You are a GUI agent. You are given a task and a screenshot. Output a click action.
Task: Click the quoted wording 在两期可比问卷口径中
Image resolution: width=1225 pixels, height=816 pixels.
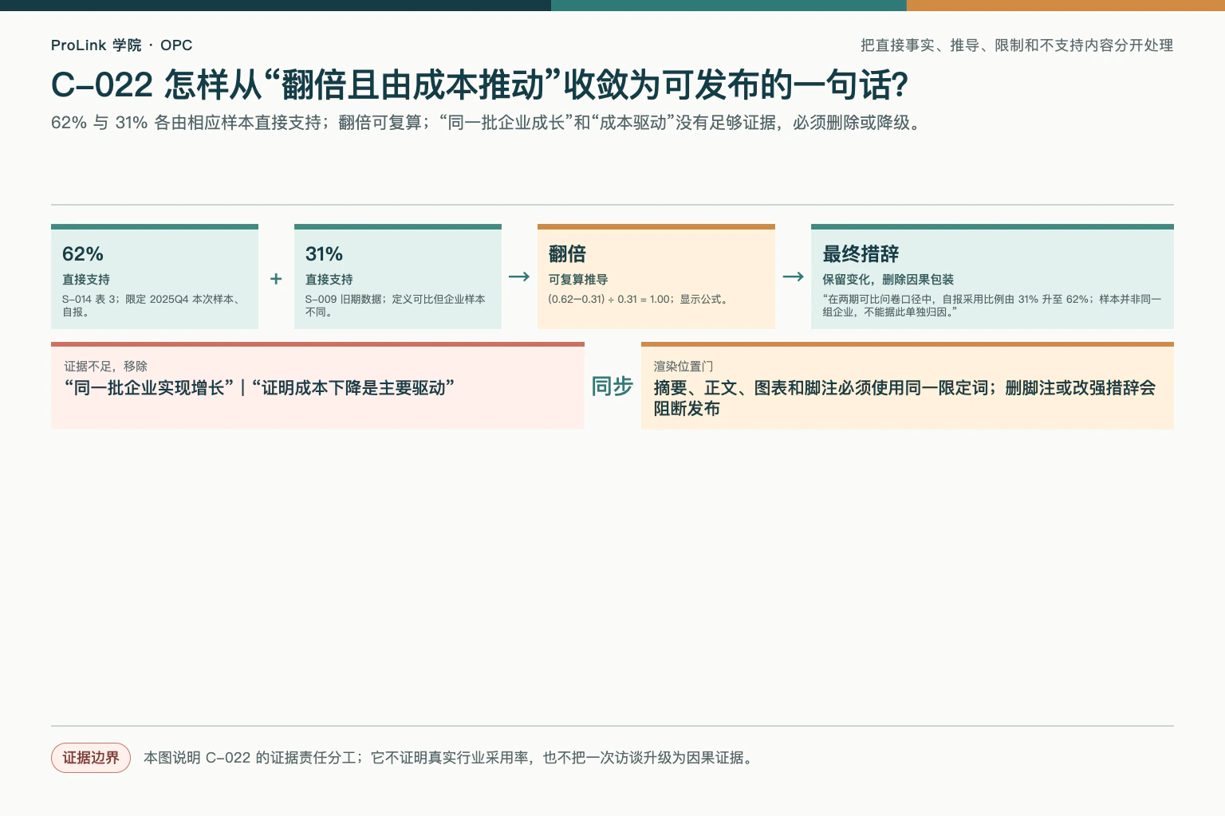click(x=992, y=305)
